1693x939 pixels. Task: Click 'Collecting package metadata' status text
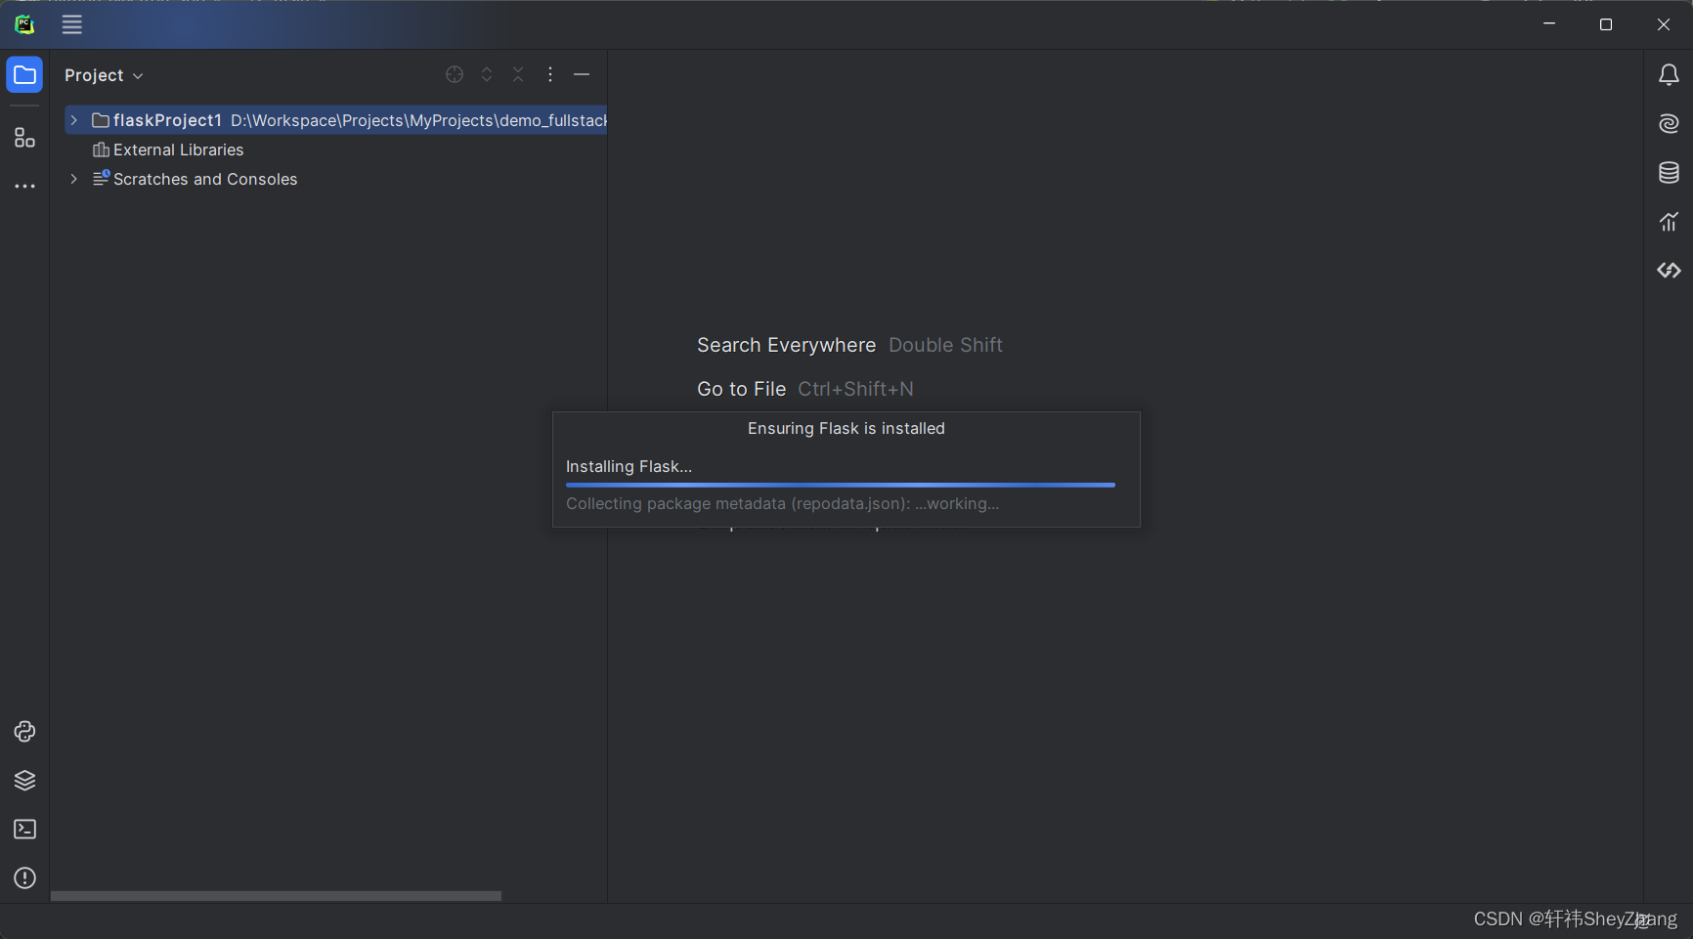782,504
